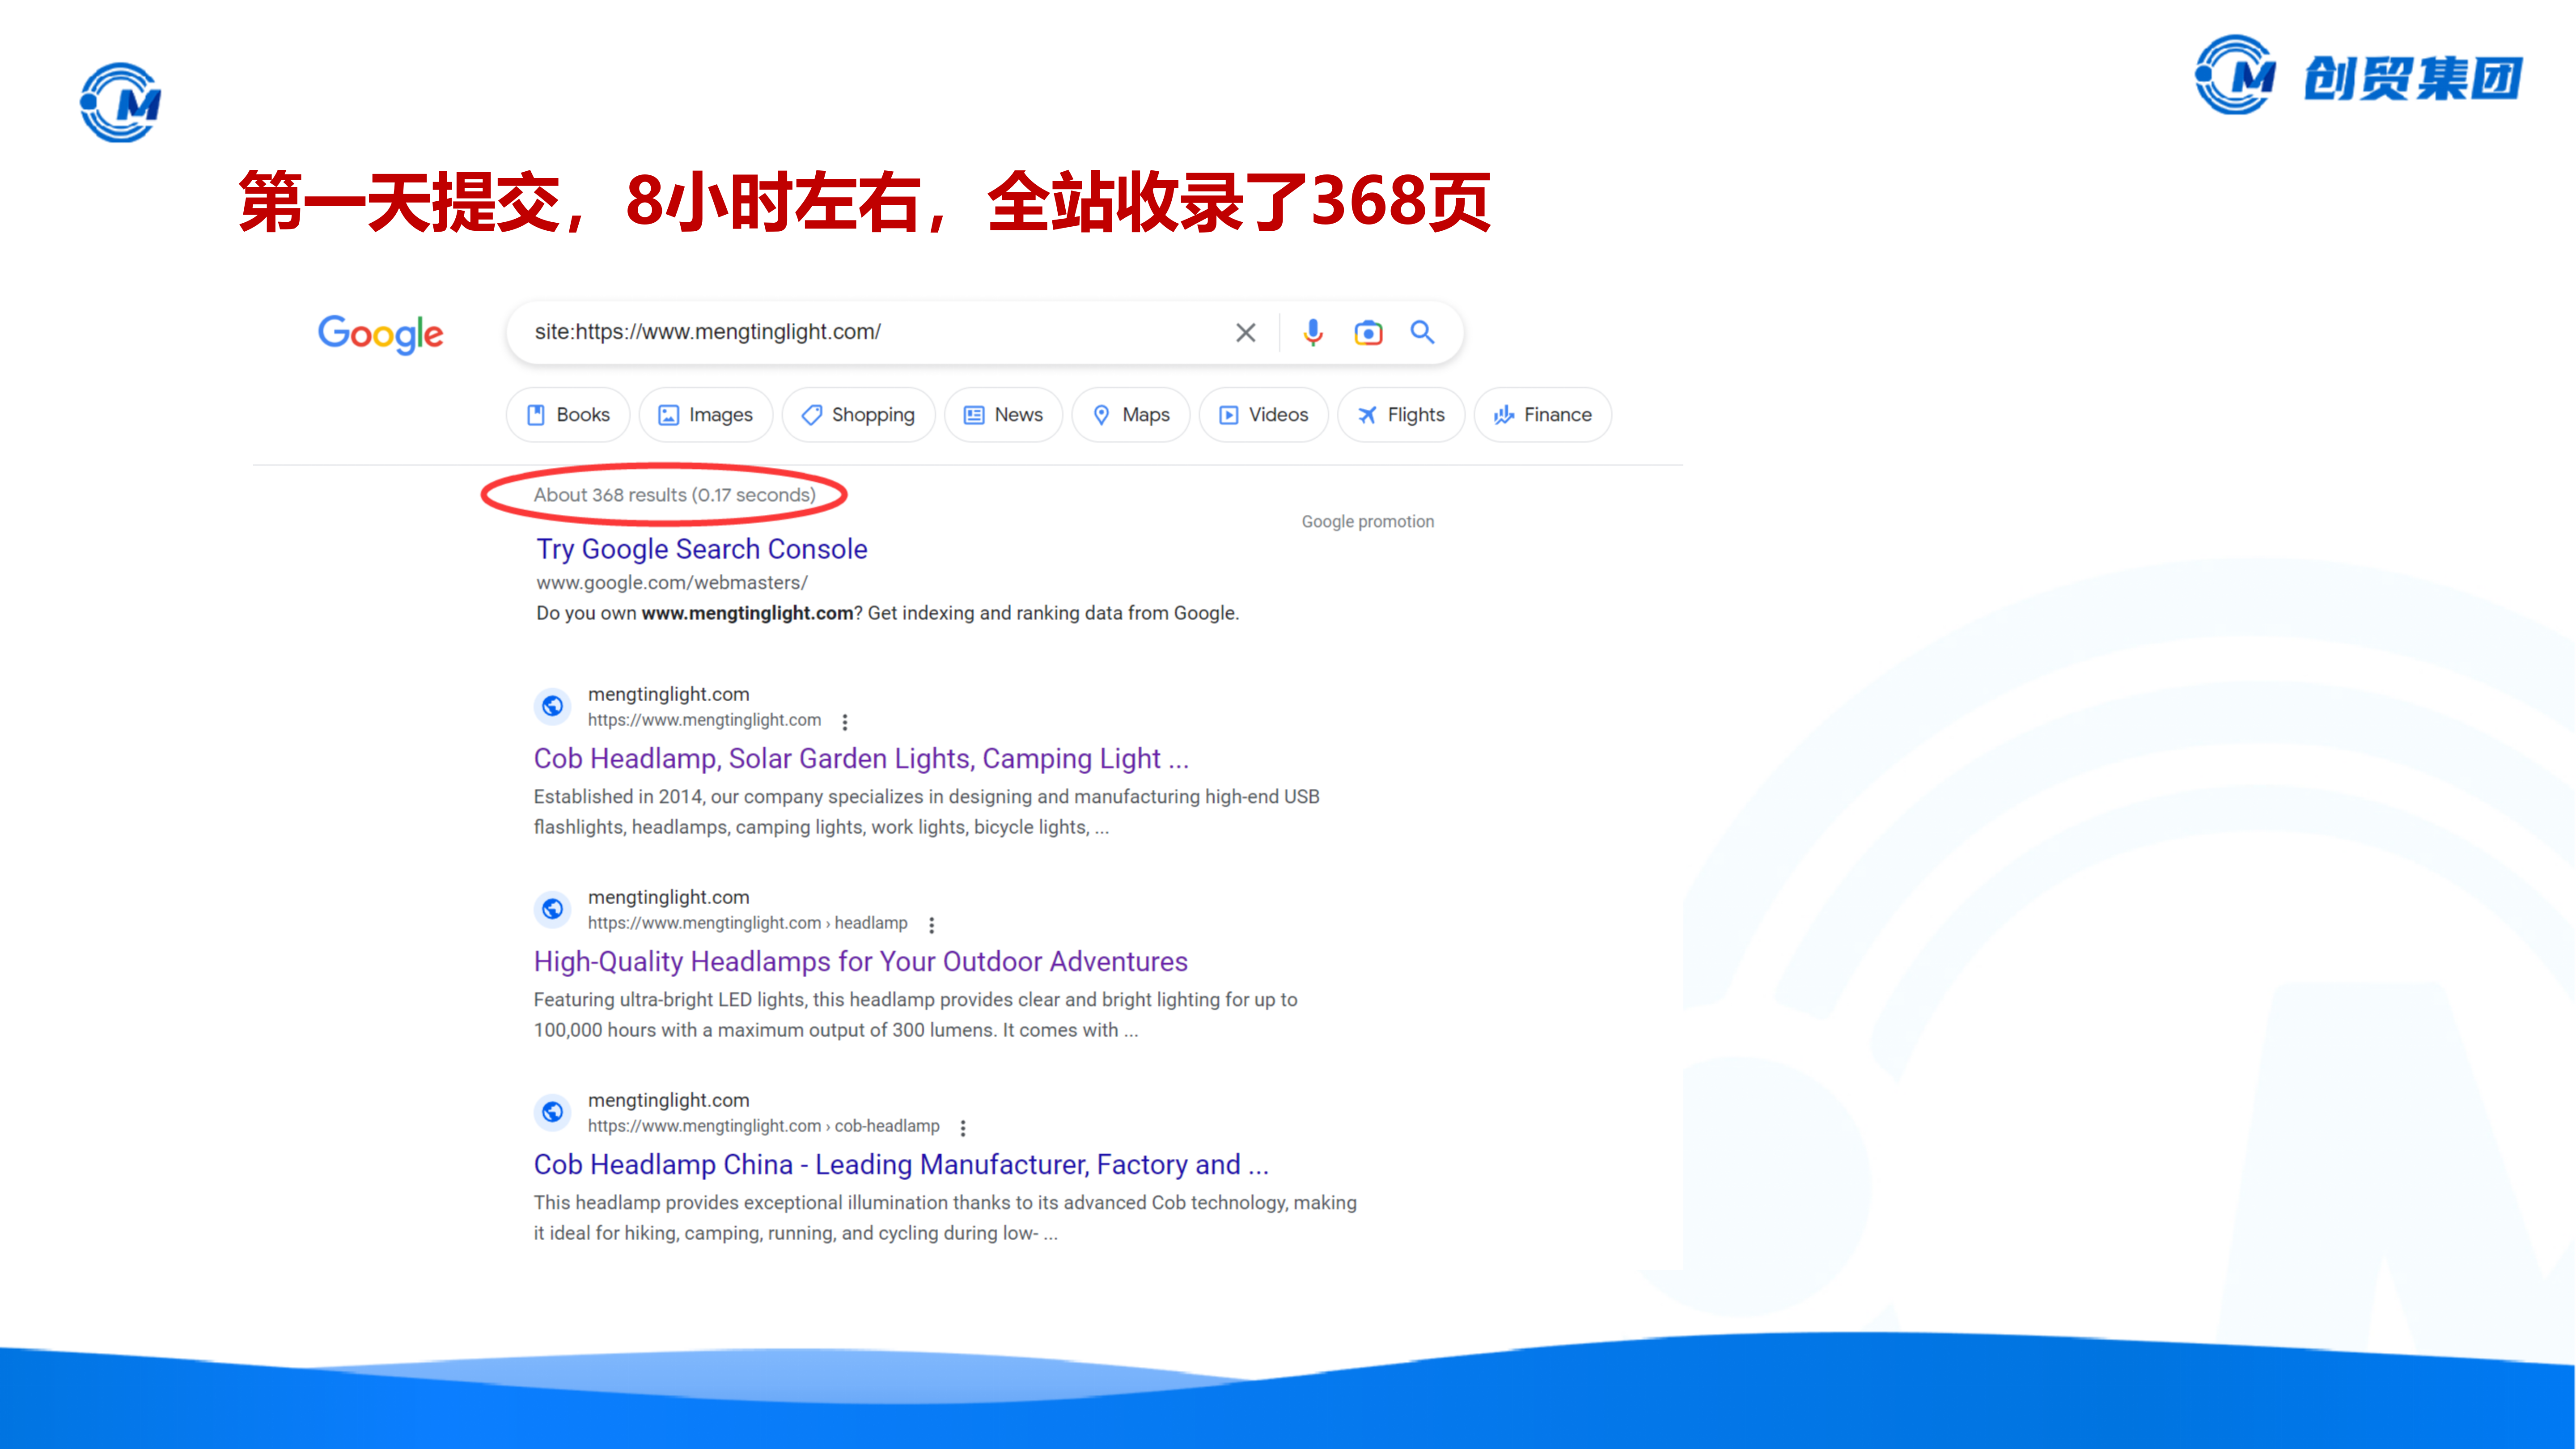Open the Cob Headlamp China result link

click(x=900, y=1164)
